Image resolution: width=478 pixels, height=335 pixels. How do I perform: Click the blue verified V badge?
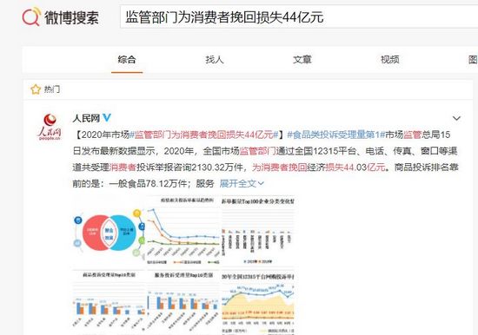[x=107, y=117]
